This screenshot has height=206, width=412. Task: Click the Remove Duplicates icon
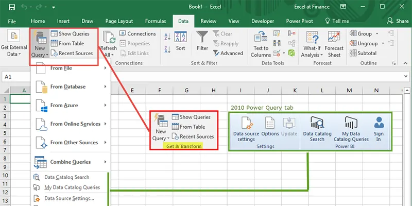tap(277, 43)
